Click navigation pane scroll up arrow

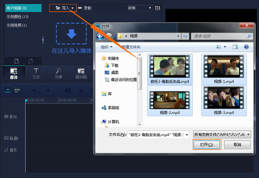pos(140,55)
